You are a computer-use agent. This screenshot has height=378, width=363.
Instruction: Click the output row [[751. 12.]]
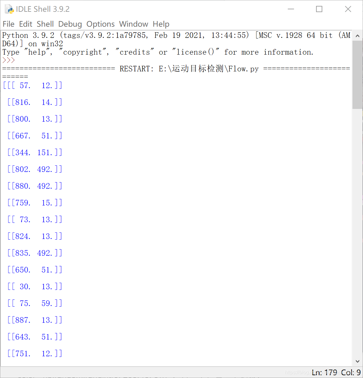[x=34, y=353]
